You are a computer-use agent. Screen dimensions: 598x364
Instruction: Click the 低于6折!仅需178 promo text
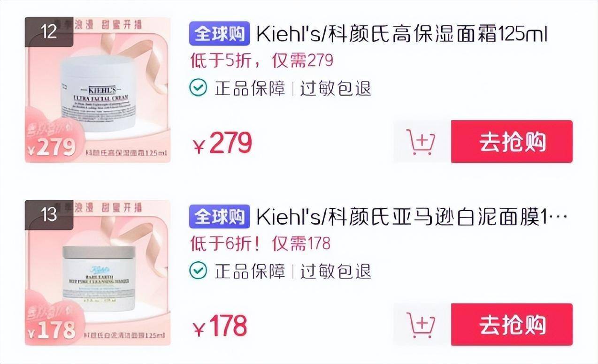[260, 243]
